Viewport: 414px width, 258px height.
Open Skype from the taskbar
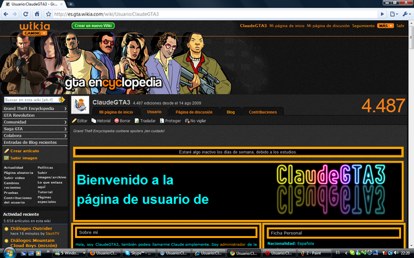[140, 253]
